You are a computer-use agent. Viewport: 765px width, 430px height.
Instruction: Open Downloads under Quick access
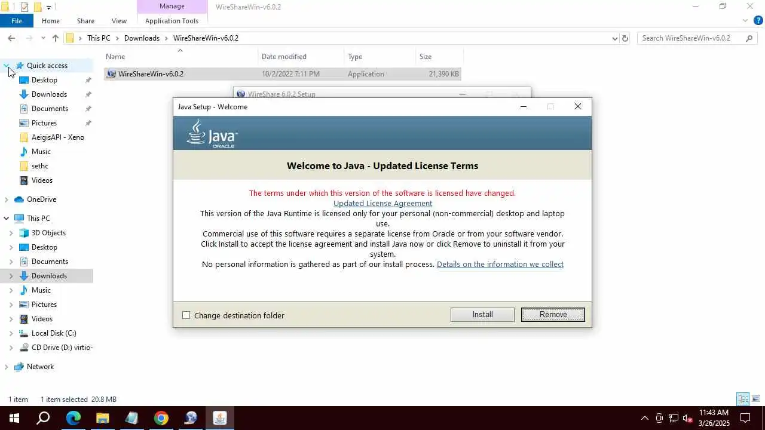pyautogui.click(x=49, y=94)
